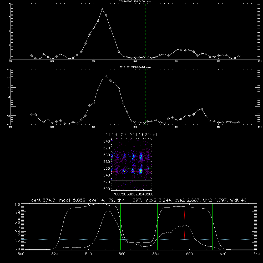The image size is (263, 263).
Task: Select the 'ave1 4.179' value
Action: [101, 200]
